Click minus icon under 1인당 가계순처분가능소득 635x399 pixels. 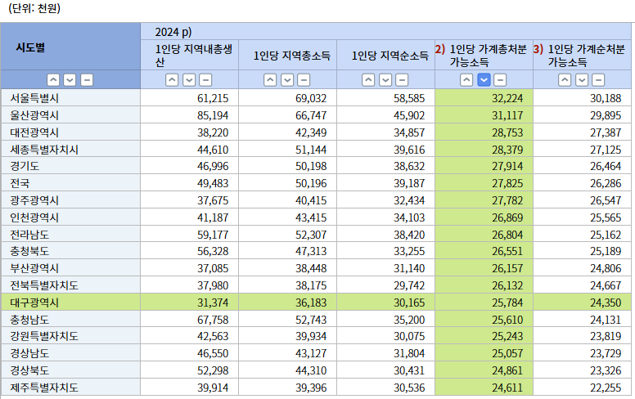click(x=597, y=80)
